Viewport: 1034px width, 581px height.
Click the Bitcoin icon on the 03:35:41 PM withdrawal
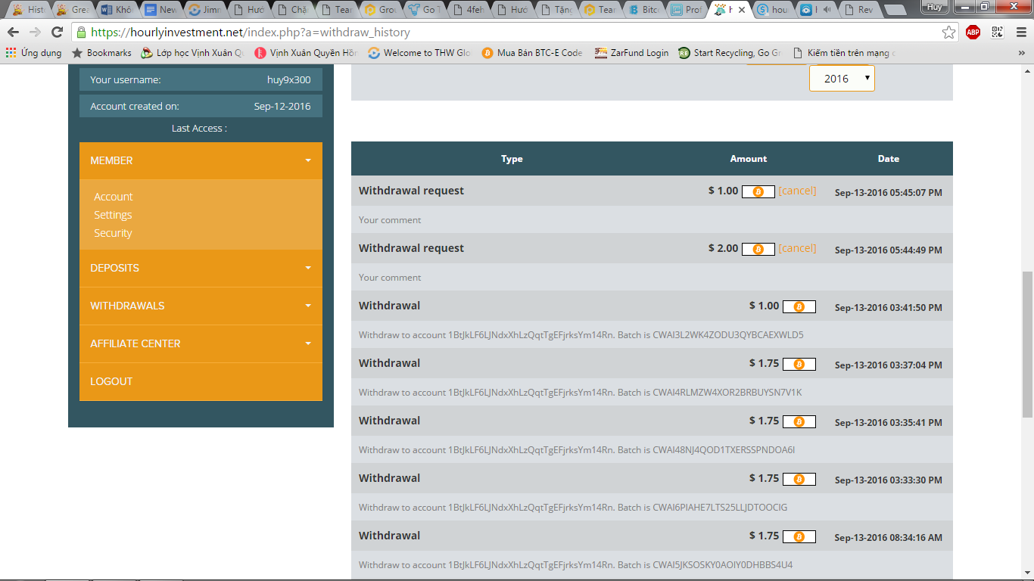[799, 422]
